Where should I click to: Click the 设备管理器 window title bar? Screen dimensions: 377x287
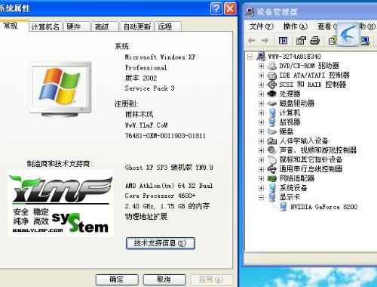(311, 11)
